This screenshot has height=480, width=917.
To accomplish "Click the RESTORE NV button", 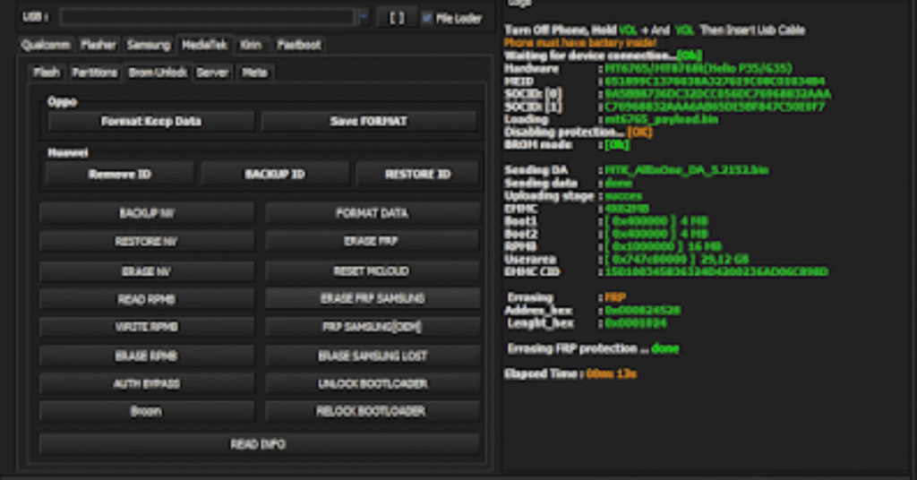I will coord(147,241).
